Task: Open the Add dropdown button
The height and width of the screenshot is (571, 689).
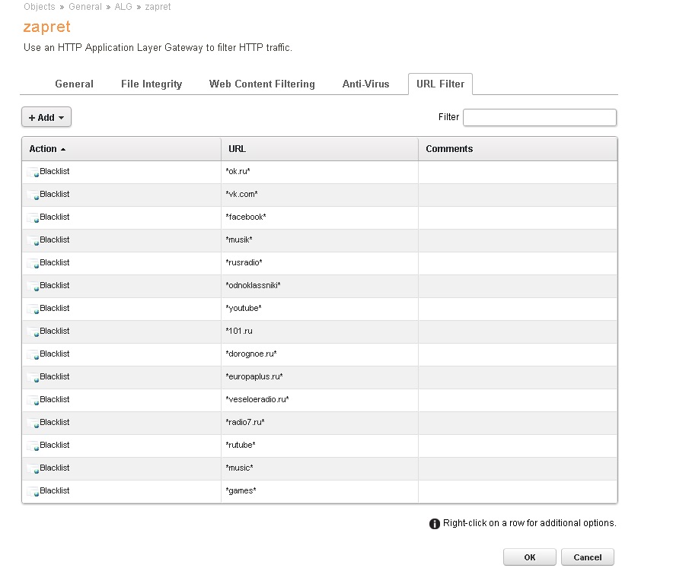Action: [46, 117]
